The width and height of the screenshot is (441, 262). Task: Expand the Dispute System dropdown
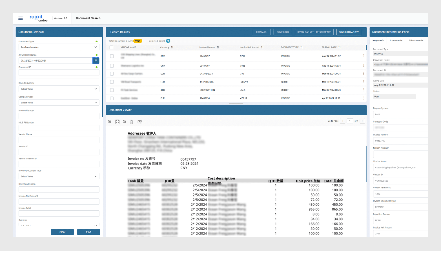tap(59, 89)
